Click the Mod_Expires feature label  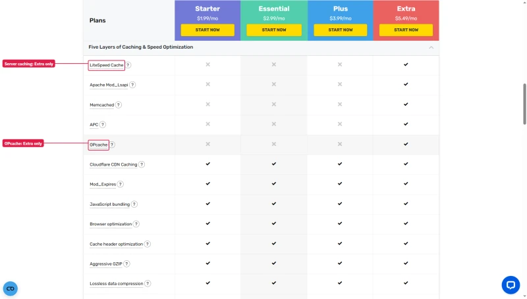(x=103, y=185)
